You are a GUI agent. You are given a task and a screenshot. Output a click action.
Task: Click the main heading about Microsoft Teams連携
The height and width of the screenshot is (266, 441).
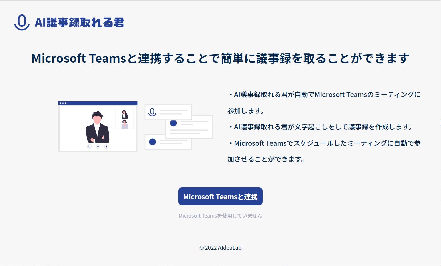point(220,58)
